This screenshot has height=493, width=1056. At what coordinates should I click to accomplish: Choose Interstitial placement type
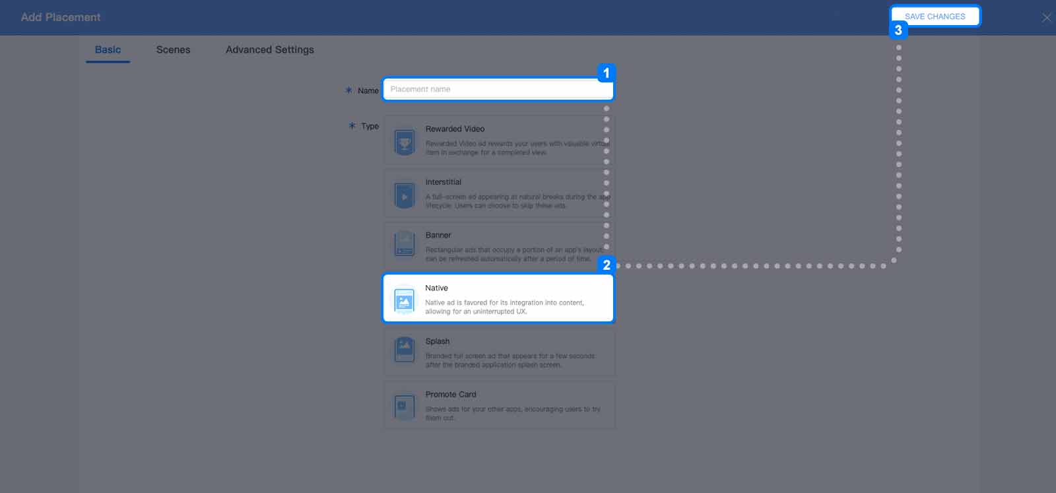[x=500, y=193]
